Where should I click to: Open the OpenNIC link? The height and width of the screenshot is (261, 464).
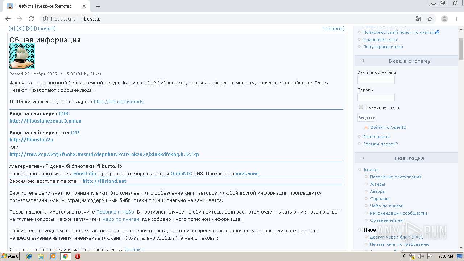click(x=181, y=173)
